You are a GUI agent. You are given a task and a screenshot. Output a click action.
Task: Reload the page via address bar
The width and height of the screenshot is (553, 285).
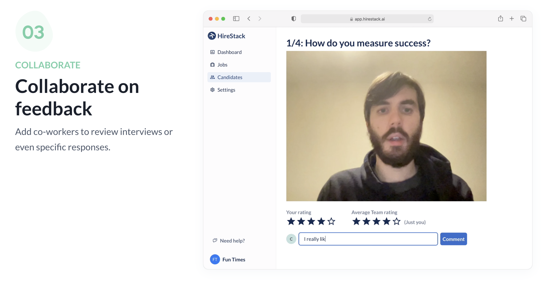point(429,19)
